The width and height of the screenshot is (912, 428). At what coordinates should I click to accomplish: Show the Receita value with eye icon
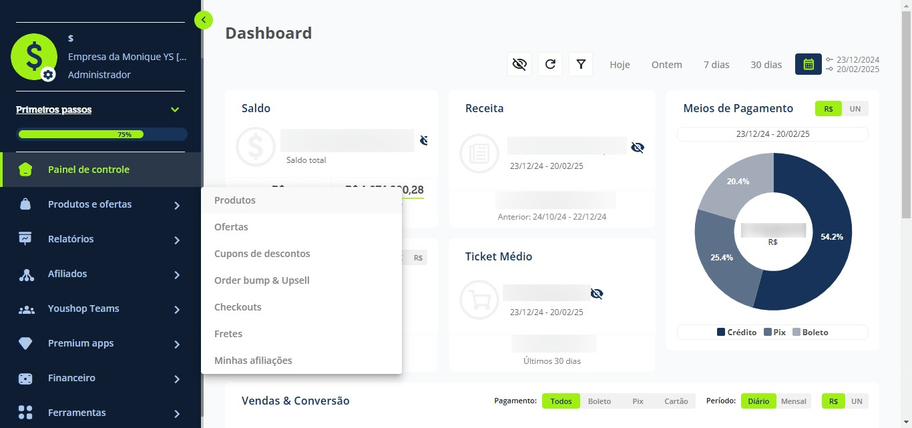coord(638,148)
